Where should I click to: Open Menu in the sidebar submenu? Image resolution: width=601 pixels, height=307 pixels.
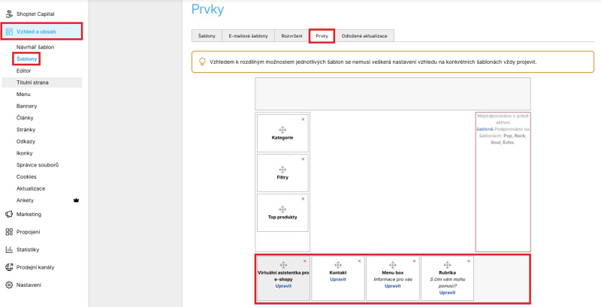23,94
